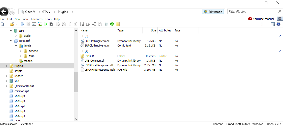This screenshot has width=283, height=125.
Task: Open the File menu
Action: pyautogui.click(x=3, y=19)
